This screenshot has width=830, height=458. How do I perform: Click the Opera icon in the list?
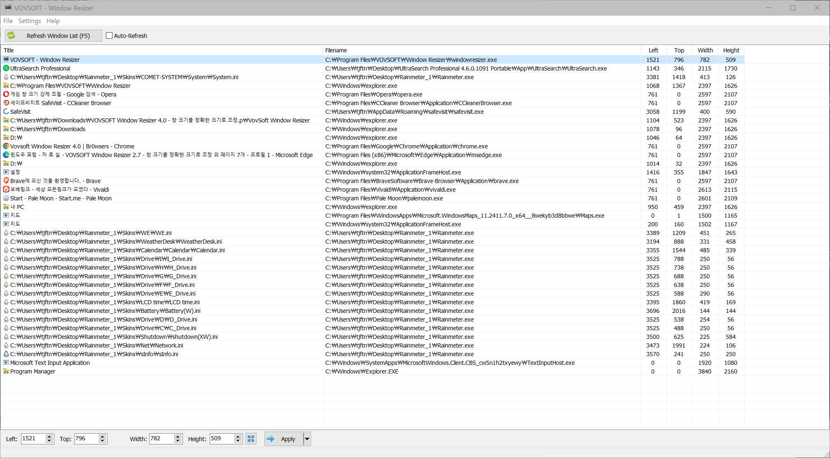(6, 94)
